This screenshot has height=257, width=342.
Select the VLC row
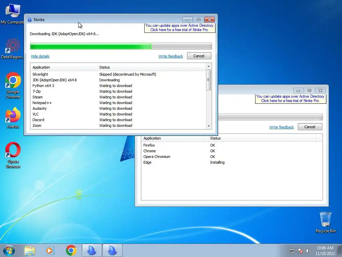(x=118, y=114)
